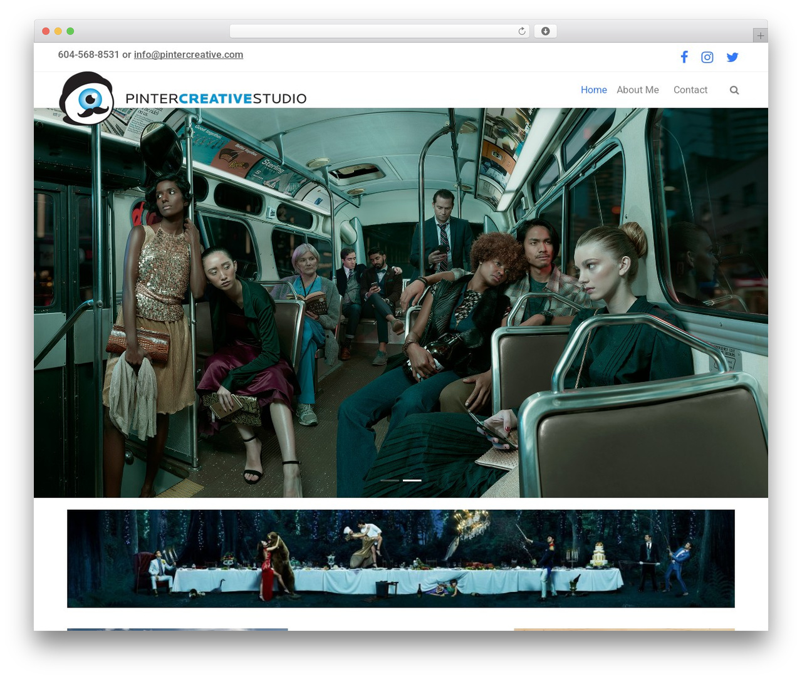
Task: Open the forest banquet panorama image
Action: pos(400,558)
